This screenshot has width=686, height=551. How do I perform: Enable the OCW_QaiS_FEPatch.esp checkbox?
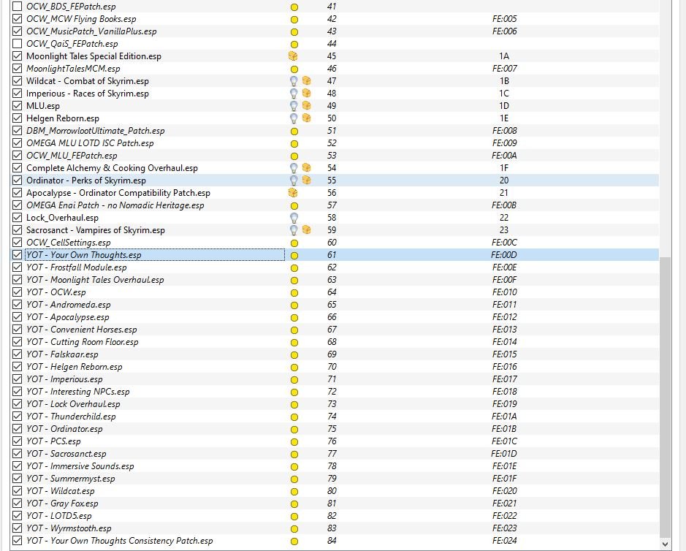tap(18, 44)
